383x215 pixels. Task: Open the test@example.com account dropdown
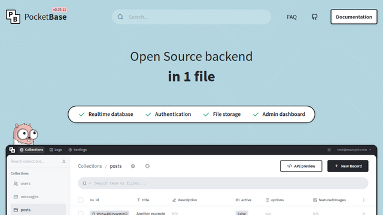pos(354,150)
